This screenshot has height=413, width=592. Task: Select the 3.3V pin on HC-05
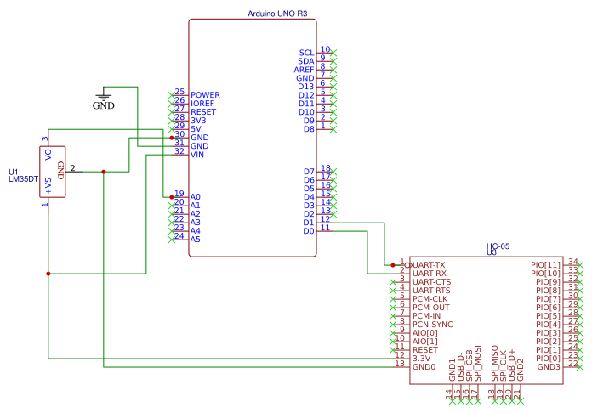421,359
